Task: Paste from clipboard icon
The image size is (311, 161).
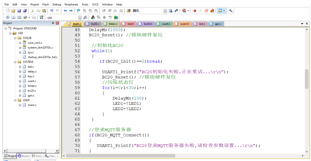Action: coord(44,11)
